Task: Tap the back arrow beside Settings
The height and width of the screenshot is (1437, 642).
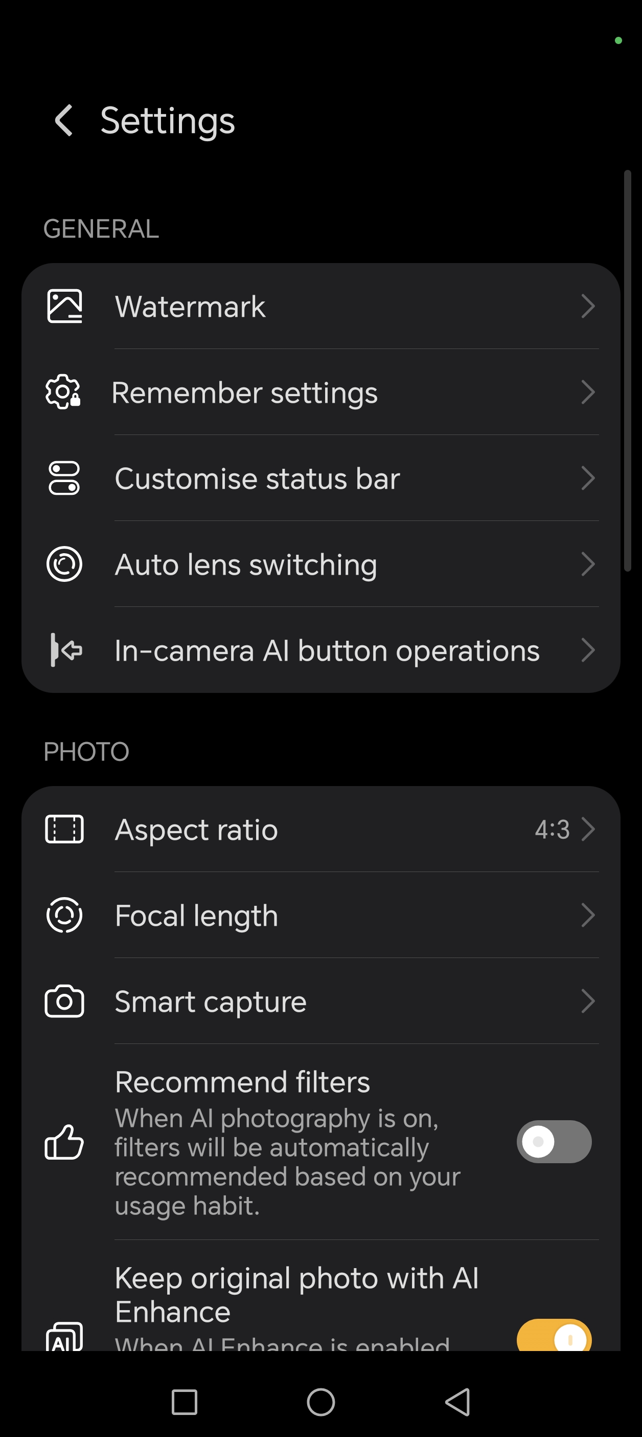Action: 64,120
